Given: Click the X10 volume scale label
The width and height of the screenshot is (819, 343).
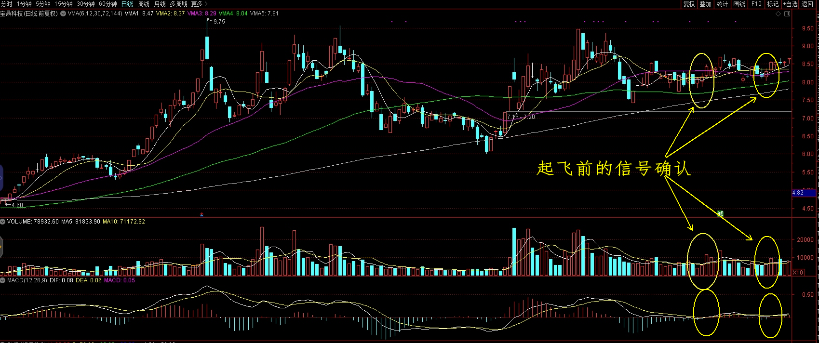Looking at the screenshot, I should (798, 273).
